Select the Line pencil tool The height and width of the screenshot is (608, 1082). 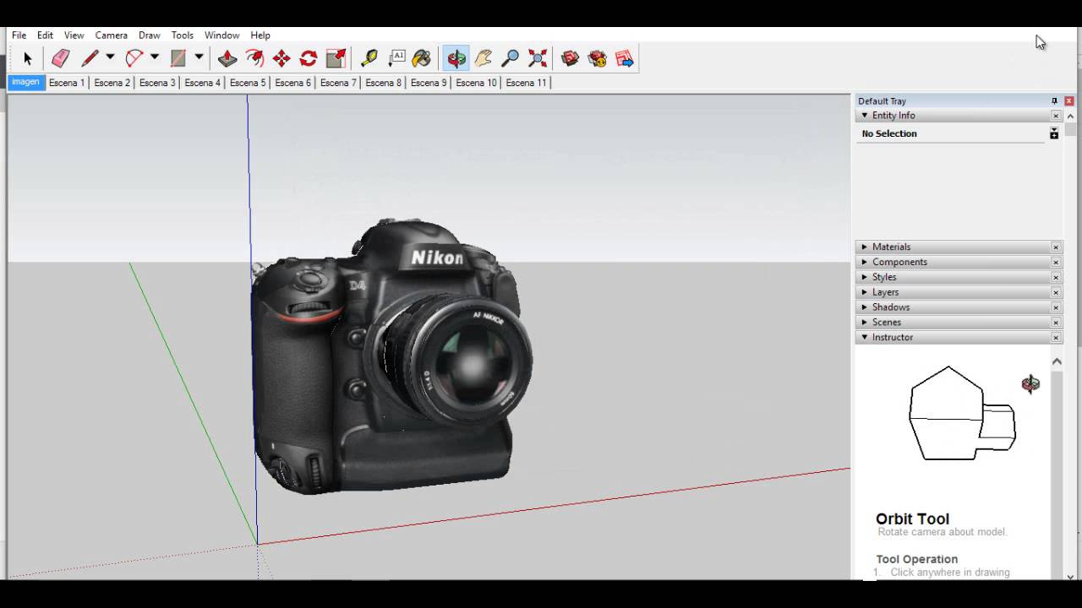(90, 58)
